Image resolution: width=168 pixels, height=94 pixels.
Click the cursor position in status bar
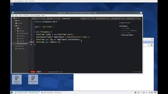click(61, 72)
